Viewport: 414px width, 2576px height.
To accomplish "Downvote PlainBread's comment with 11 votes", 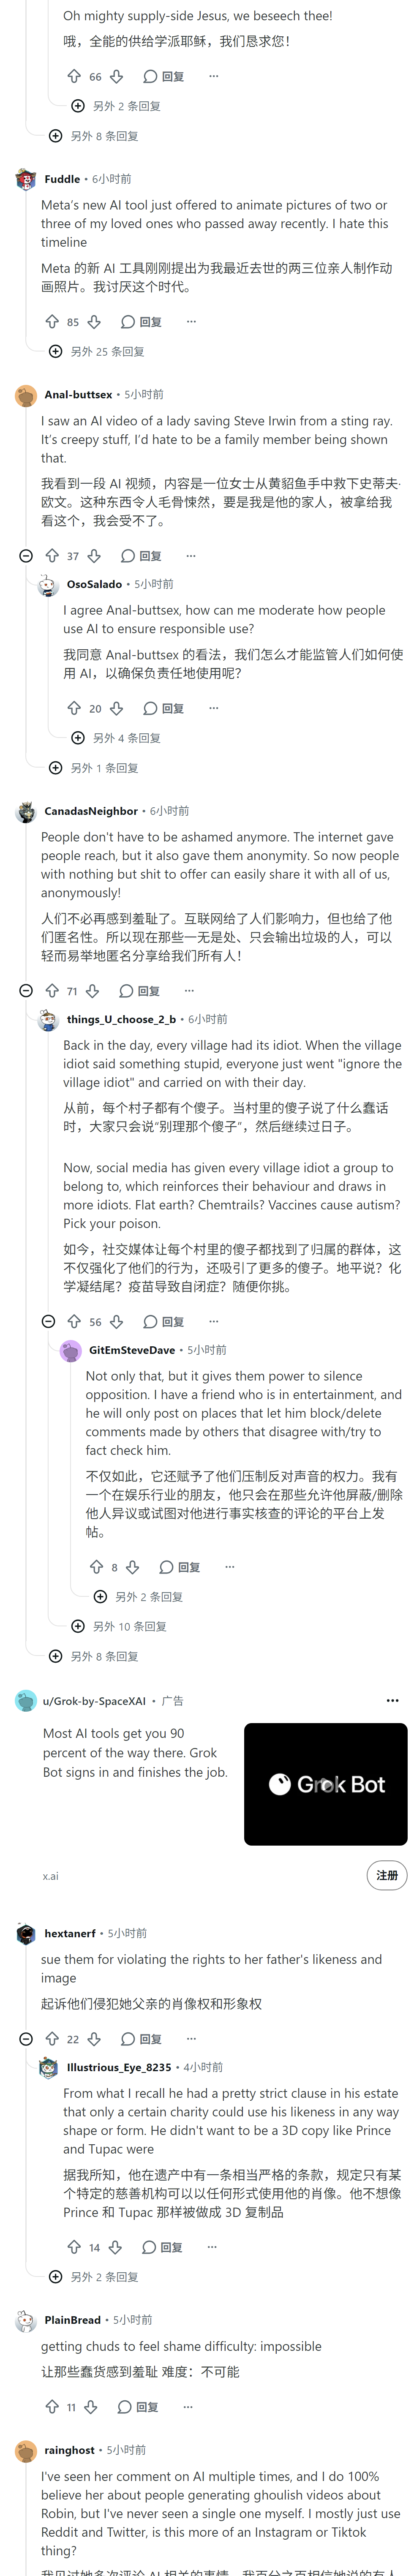I will pos(91,2407).
